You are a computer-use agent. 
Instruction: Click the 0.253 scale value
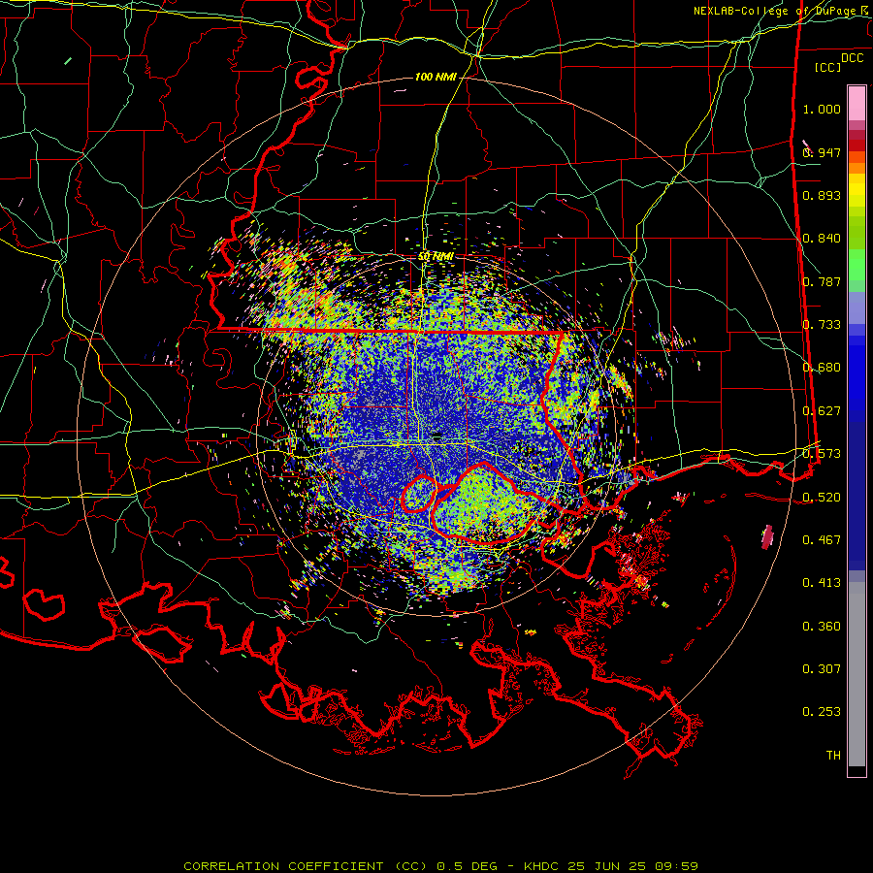[822, 712]
